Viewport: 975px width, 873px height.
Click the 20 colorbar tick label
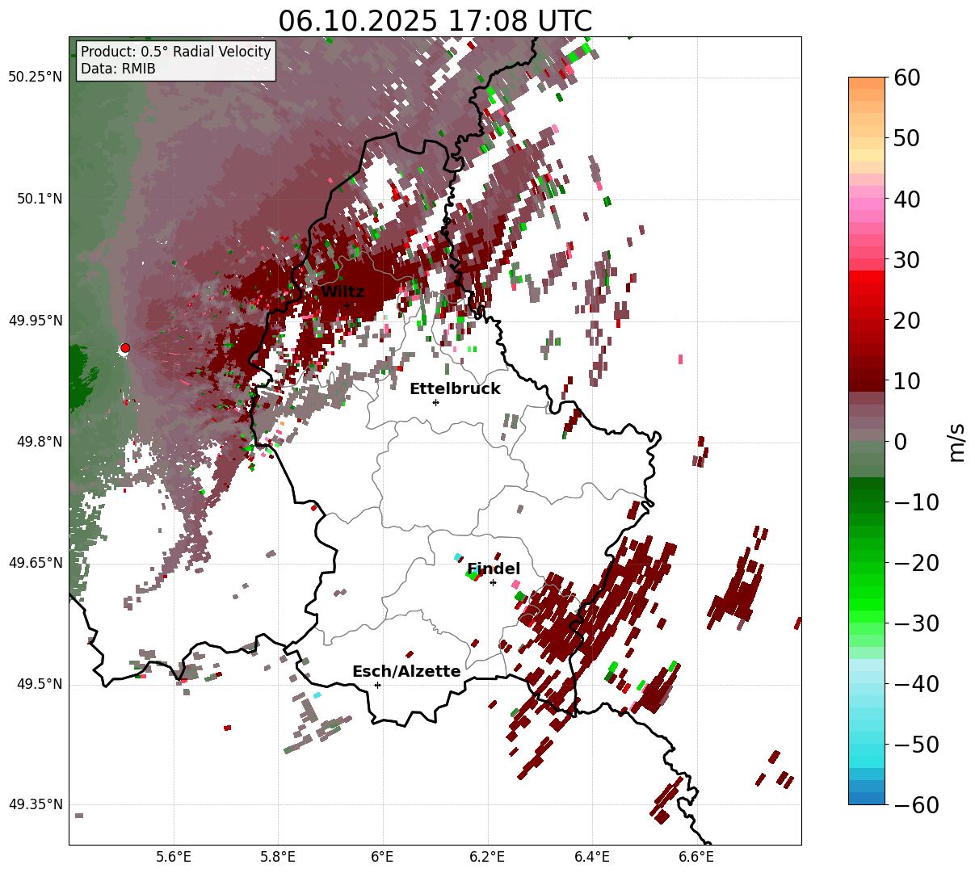coord(908,321)
